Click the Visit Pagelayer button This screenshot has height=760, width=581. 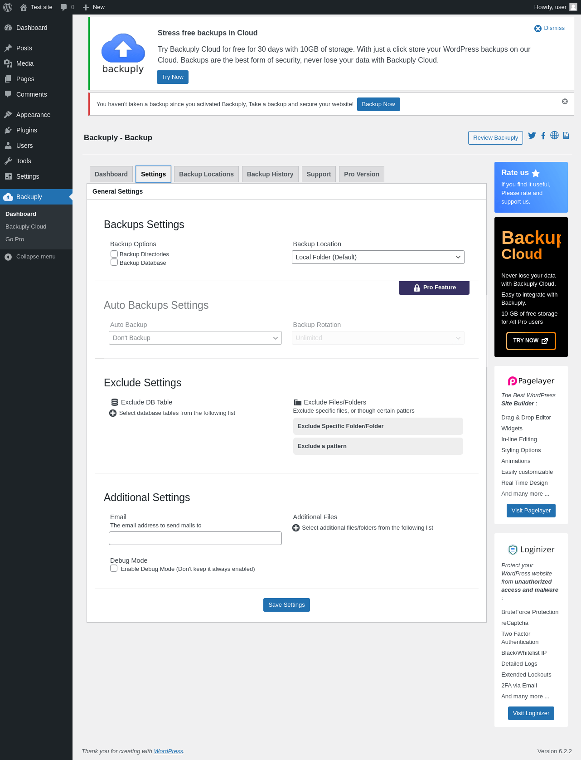531,511
